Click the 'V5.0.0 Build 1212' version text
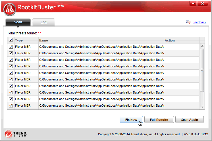This screenshot has width=212, height=141. (196, 134)
